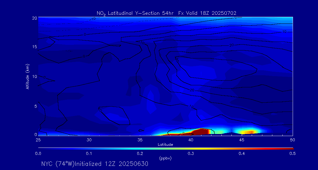The width and height of the screenshot is (318, 170).
Task: Click the "Latitude" x-axis label
Action: (x=165, y=145)
